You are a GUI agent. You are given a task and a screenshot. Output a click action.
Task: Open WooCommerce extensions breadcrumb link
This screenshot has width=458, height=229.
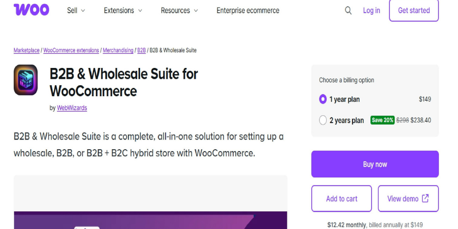click(71, 50)
